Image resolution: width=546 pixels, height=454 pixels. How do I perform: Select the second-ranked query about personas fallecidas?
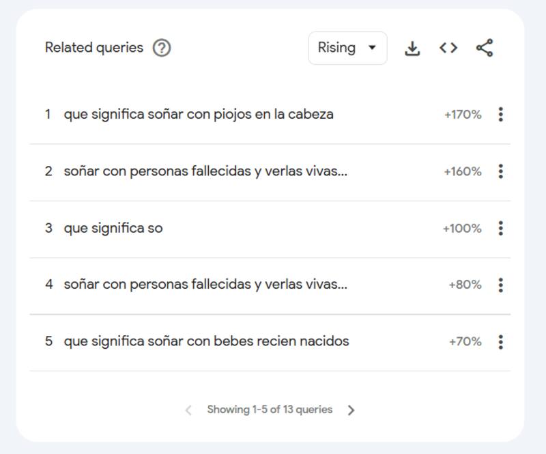coord(205,171)
